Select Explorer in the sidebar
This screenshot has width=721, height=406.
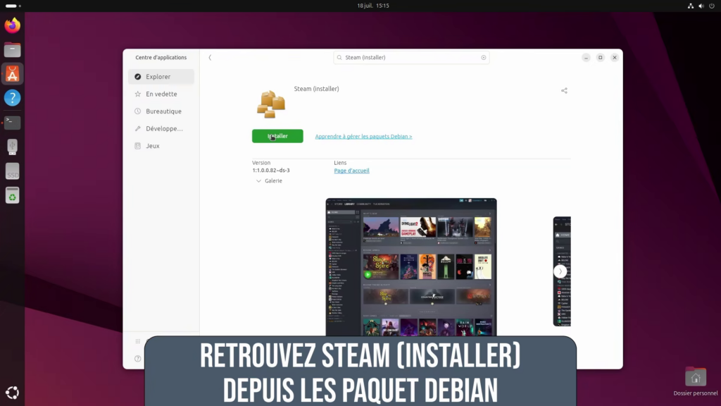pyautogui.click(x=161, y=77)
